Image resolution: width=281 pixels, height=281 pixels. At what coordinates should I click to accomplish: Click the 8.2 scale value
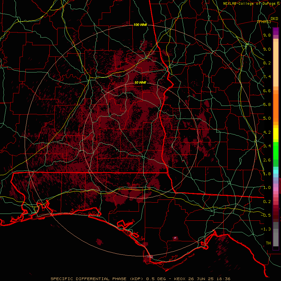tap(267, 63)
